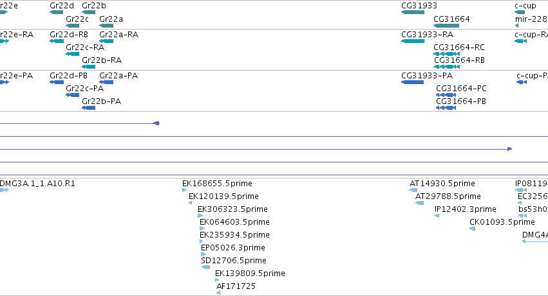
Task: Click the CG31933-PA protein bar
Action: tap(412, 82)
